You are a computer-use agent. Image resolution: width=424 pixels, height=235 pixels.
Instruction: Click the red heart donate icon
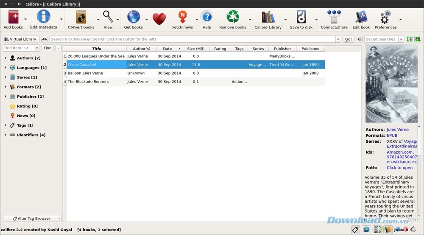coord(159,19)
